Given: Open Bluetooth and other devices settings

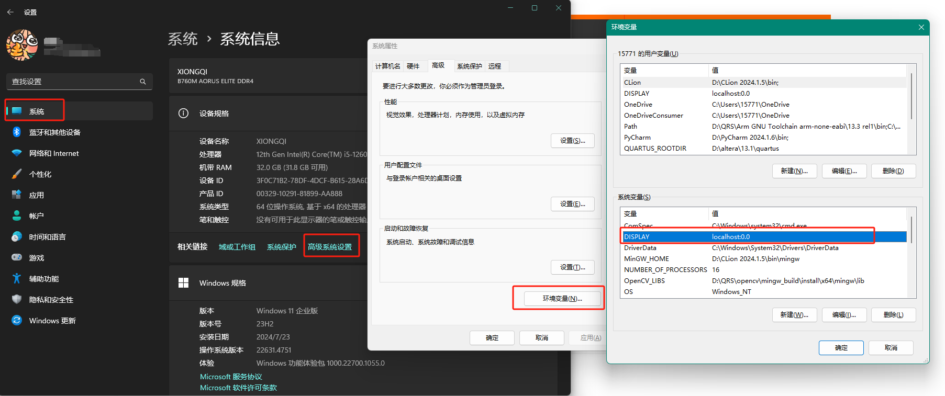Looking at the screenshot, I should click(x=54, y=132).
